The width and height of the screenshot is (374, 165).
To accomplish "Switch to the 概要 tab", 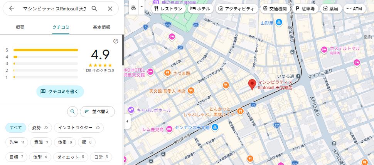I will point(20,27).
